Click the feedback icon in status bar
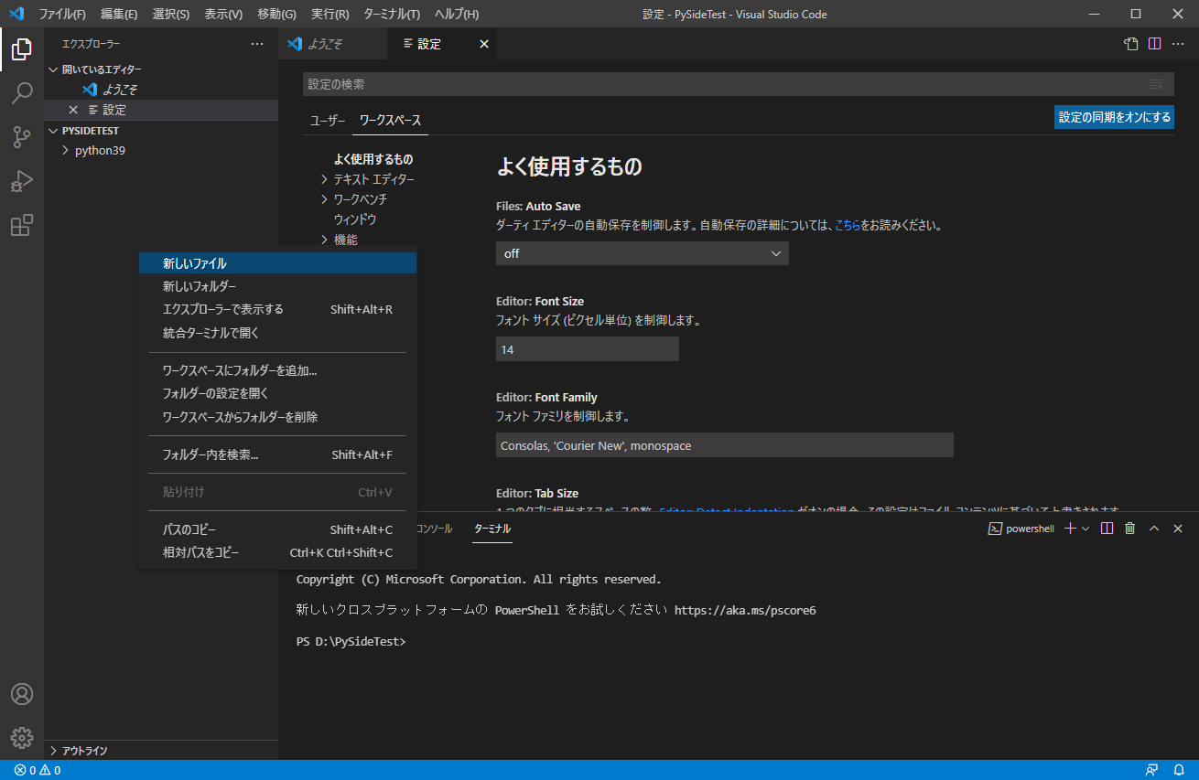This screenshot has height=780, width=1199. [x=1151, y=770]
